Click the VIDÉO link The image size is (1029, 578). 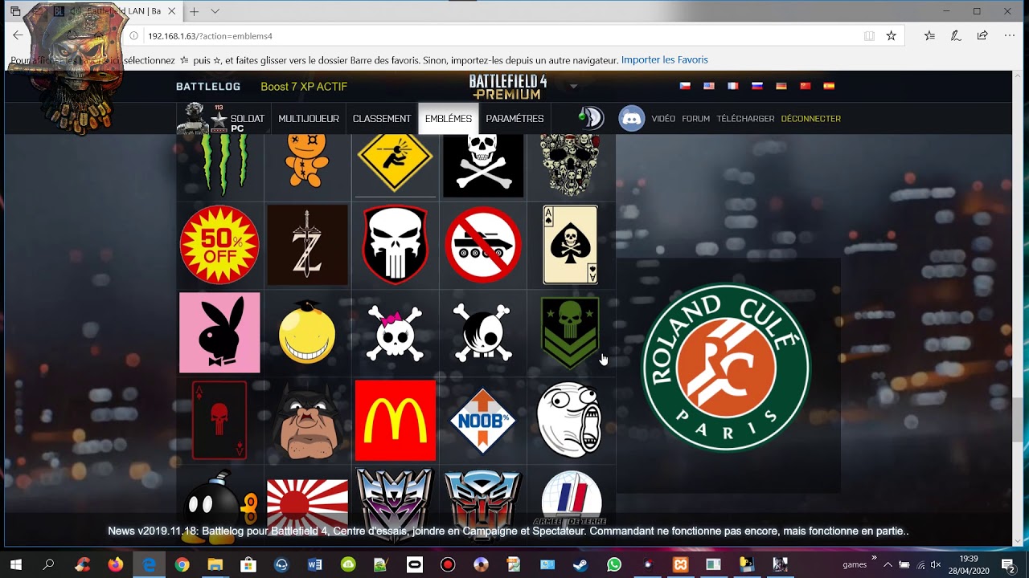[663, 119]
